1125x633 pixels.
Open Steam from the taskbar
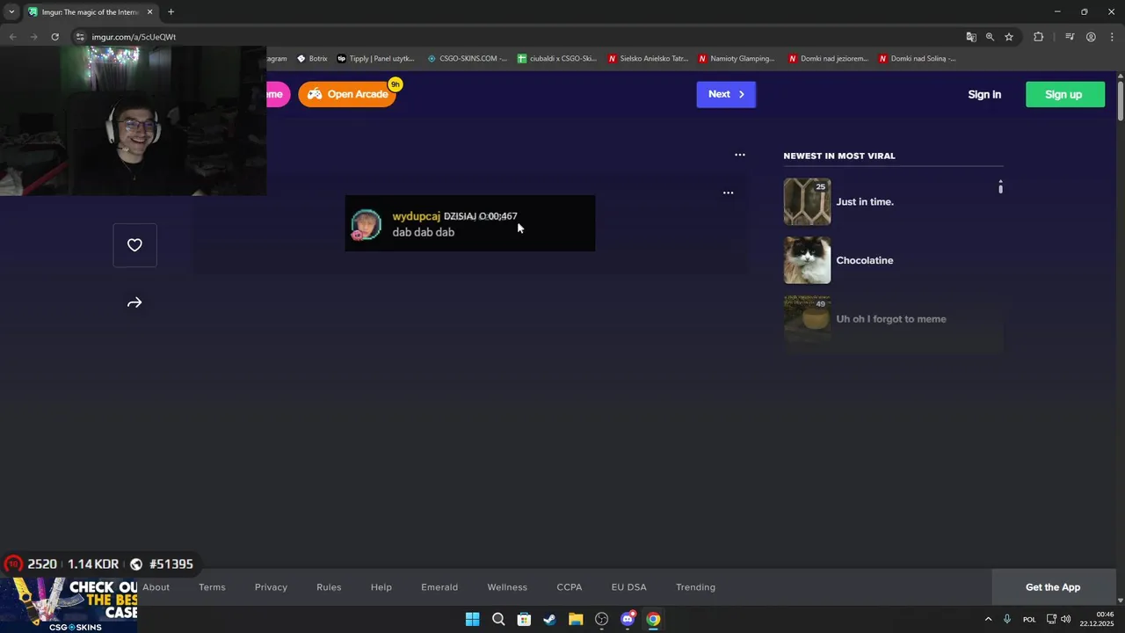(549, 619)
